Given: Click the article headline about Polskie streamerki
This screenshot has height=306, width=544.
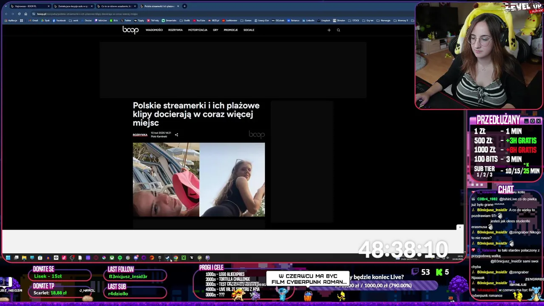Looking at the screenshot, I should point(196,114).
